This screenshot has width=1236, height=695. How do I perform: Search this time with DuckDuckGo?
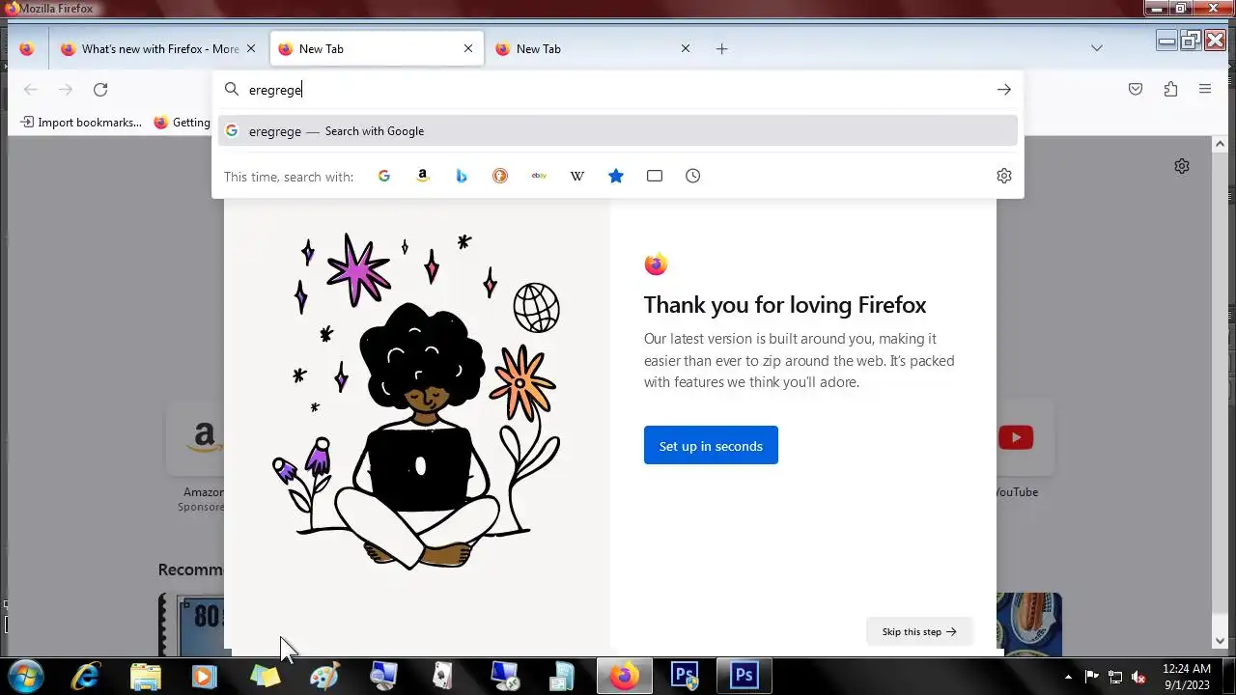[x=500, y=176]
